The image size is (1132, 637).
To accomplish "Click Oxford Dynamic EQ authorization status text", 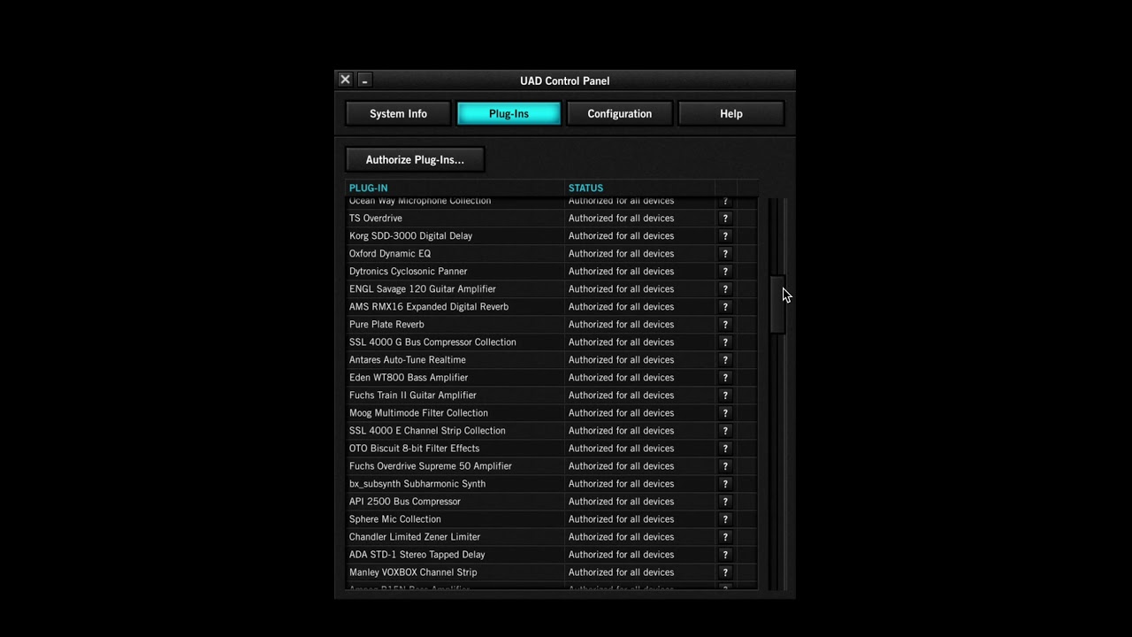I will click(621, 254).
